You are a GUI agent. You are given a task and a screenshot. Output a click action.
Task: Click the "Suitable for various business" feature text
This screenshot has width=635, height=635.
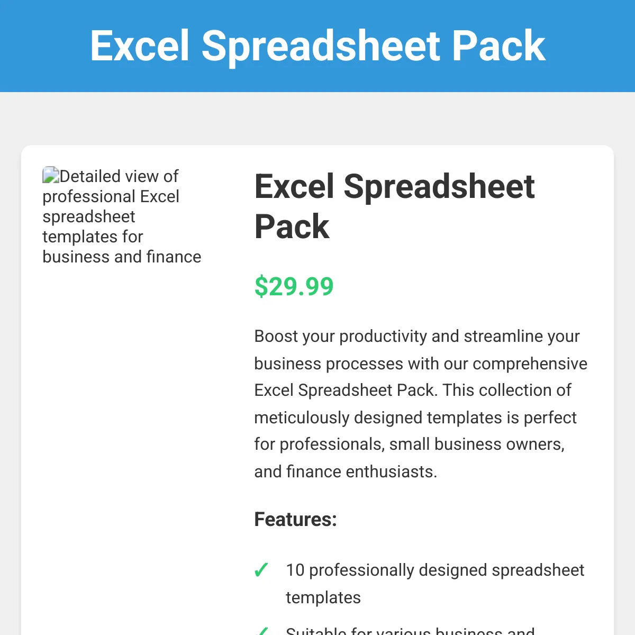point(410,631)
